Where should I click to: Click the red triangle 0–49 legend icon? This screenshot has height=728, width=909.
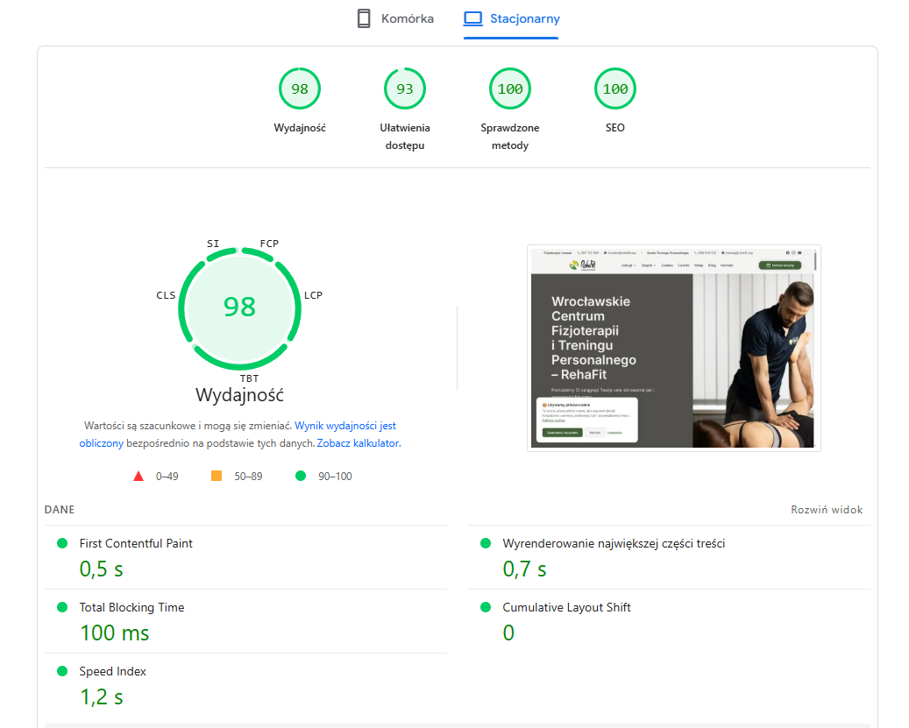(x=138, y=476)
